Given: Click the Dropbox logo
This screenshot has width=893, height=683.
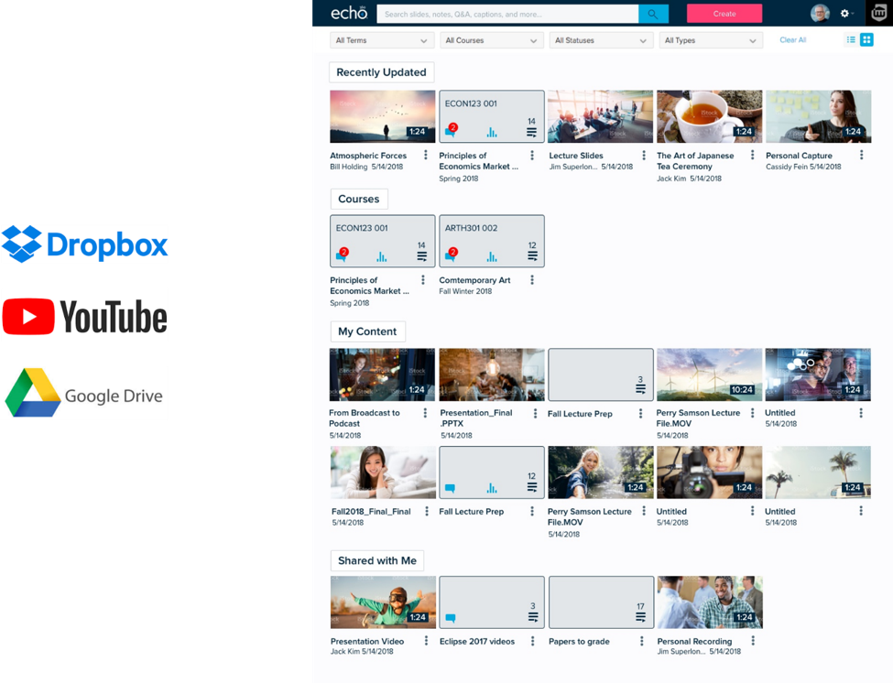Looking at the screenshot, I should pyautogui.click(x=84, y=244).
